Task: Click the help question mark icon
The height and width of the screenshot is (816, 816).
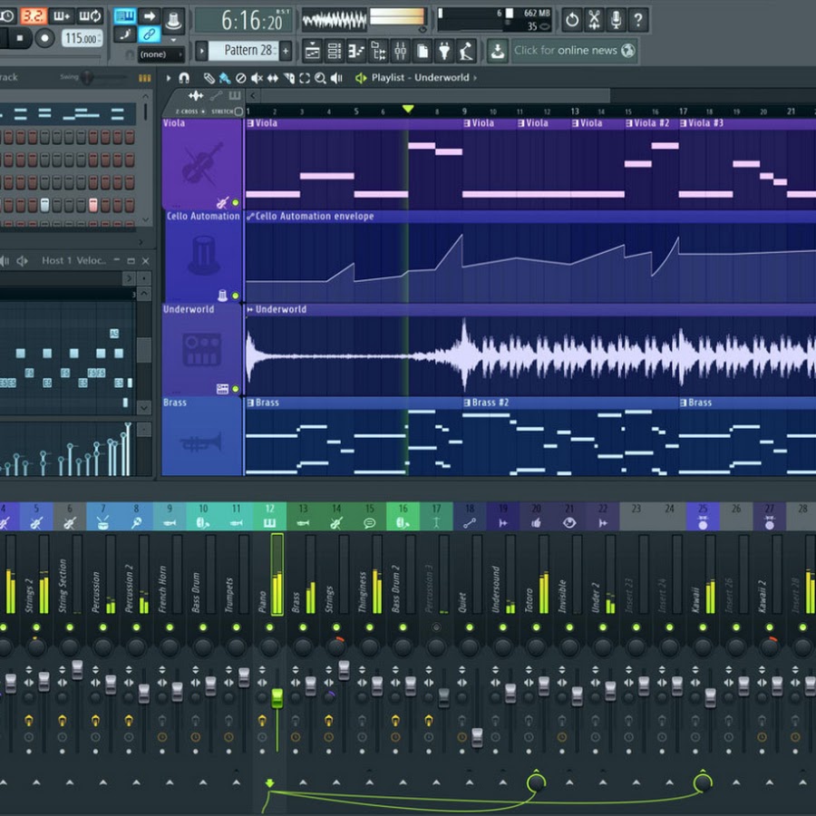Action: tap(638, 19)
